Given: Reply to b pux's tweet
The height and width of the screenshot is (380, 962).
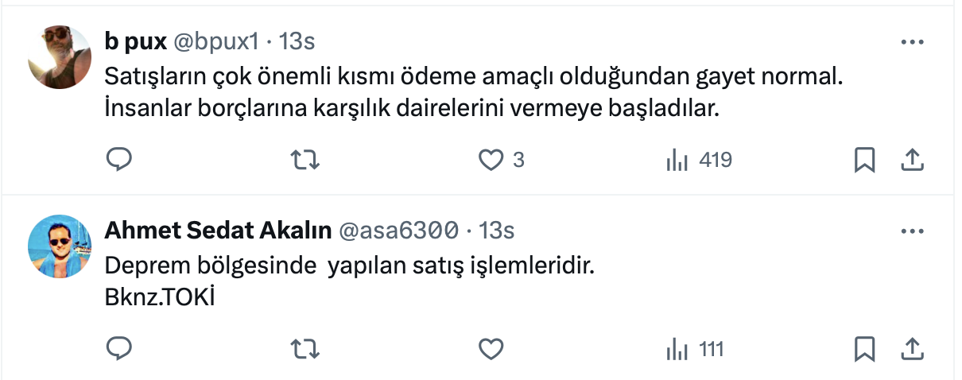Looking at the screenshot, I should [x=118, y=160].
